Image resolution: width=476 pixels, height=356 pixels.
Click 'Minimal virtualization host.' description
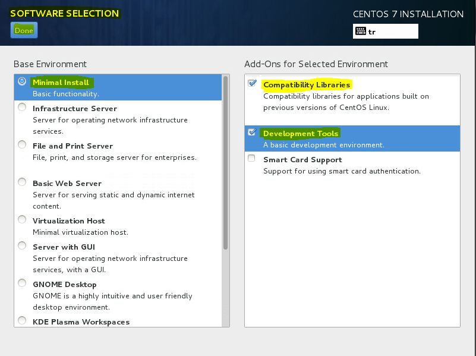tap(80, 232)
